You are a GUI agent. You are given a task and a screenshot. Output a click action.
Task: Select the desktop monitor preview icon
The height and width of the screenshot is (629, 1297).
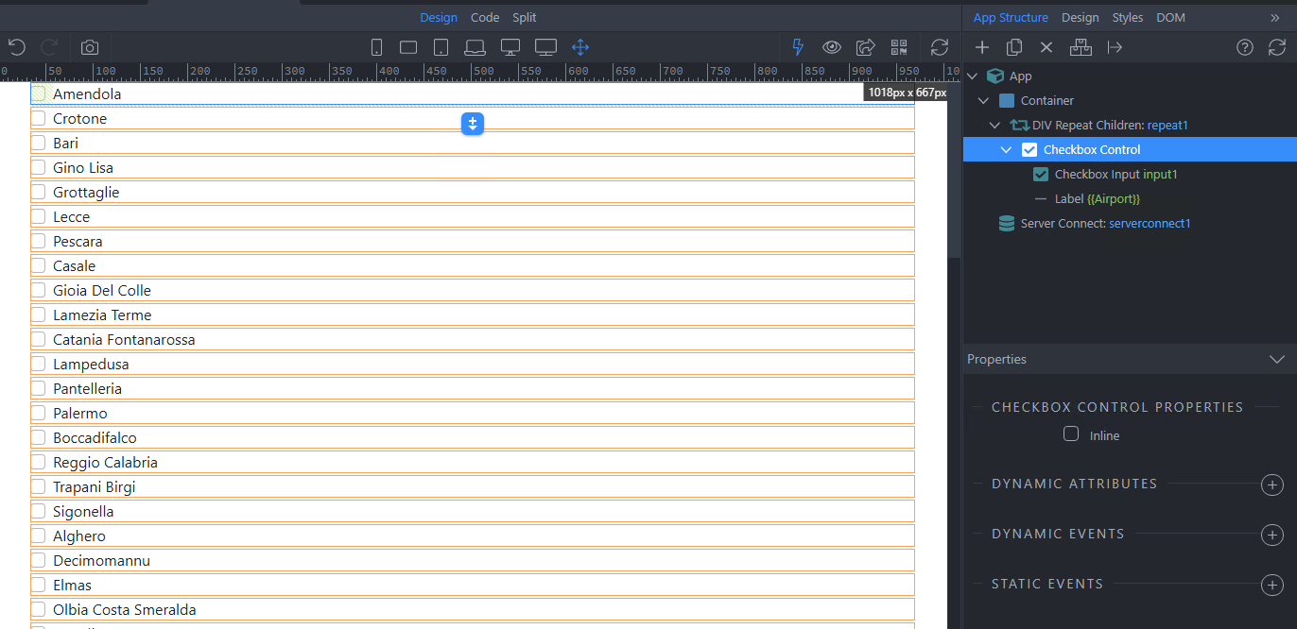click(510, 47)
